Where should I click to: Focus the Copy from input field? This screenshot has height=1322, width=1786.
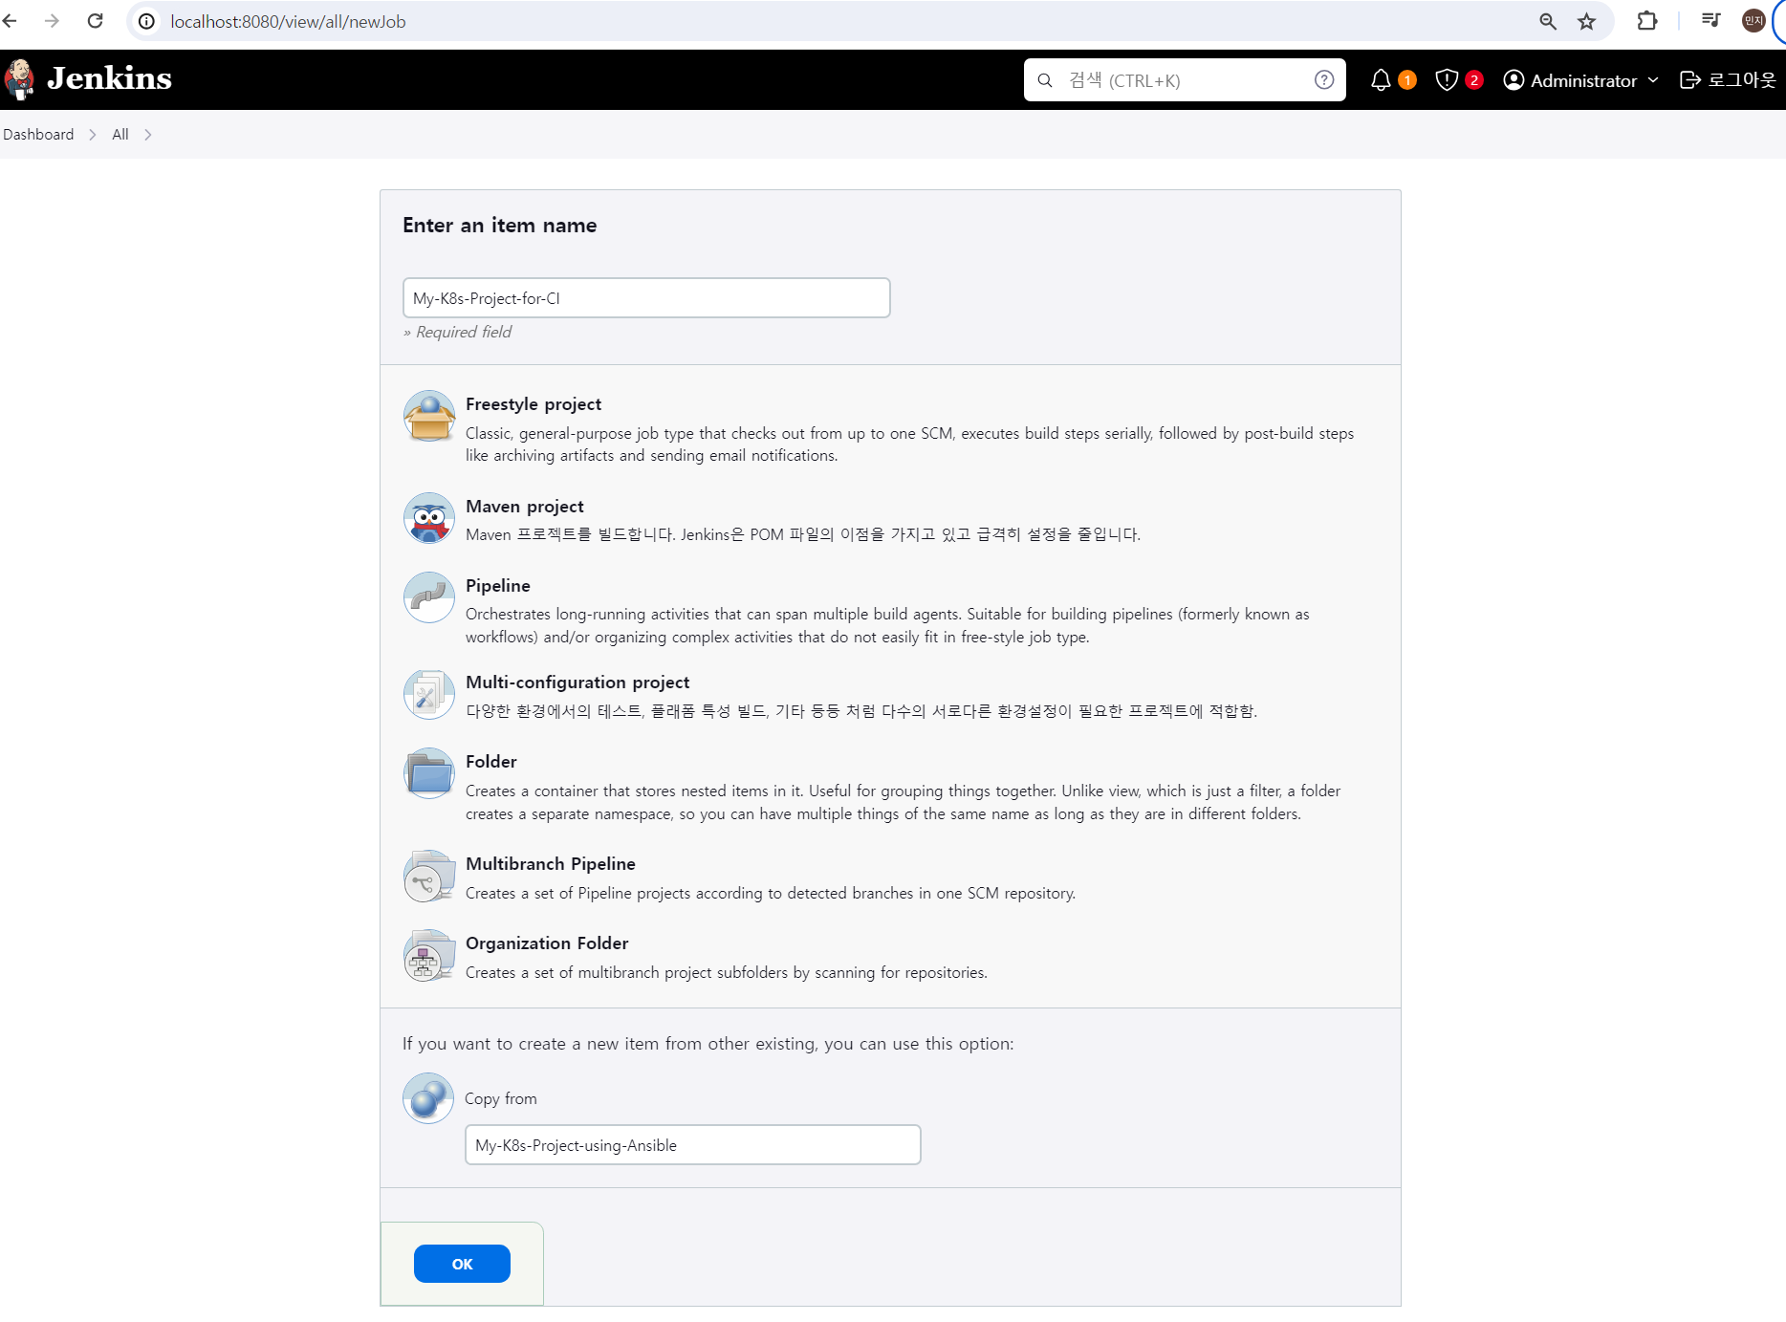click(693, 1145)
